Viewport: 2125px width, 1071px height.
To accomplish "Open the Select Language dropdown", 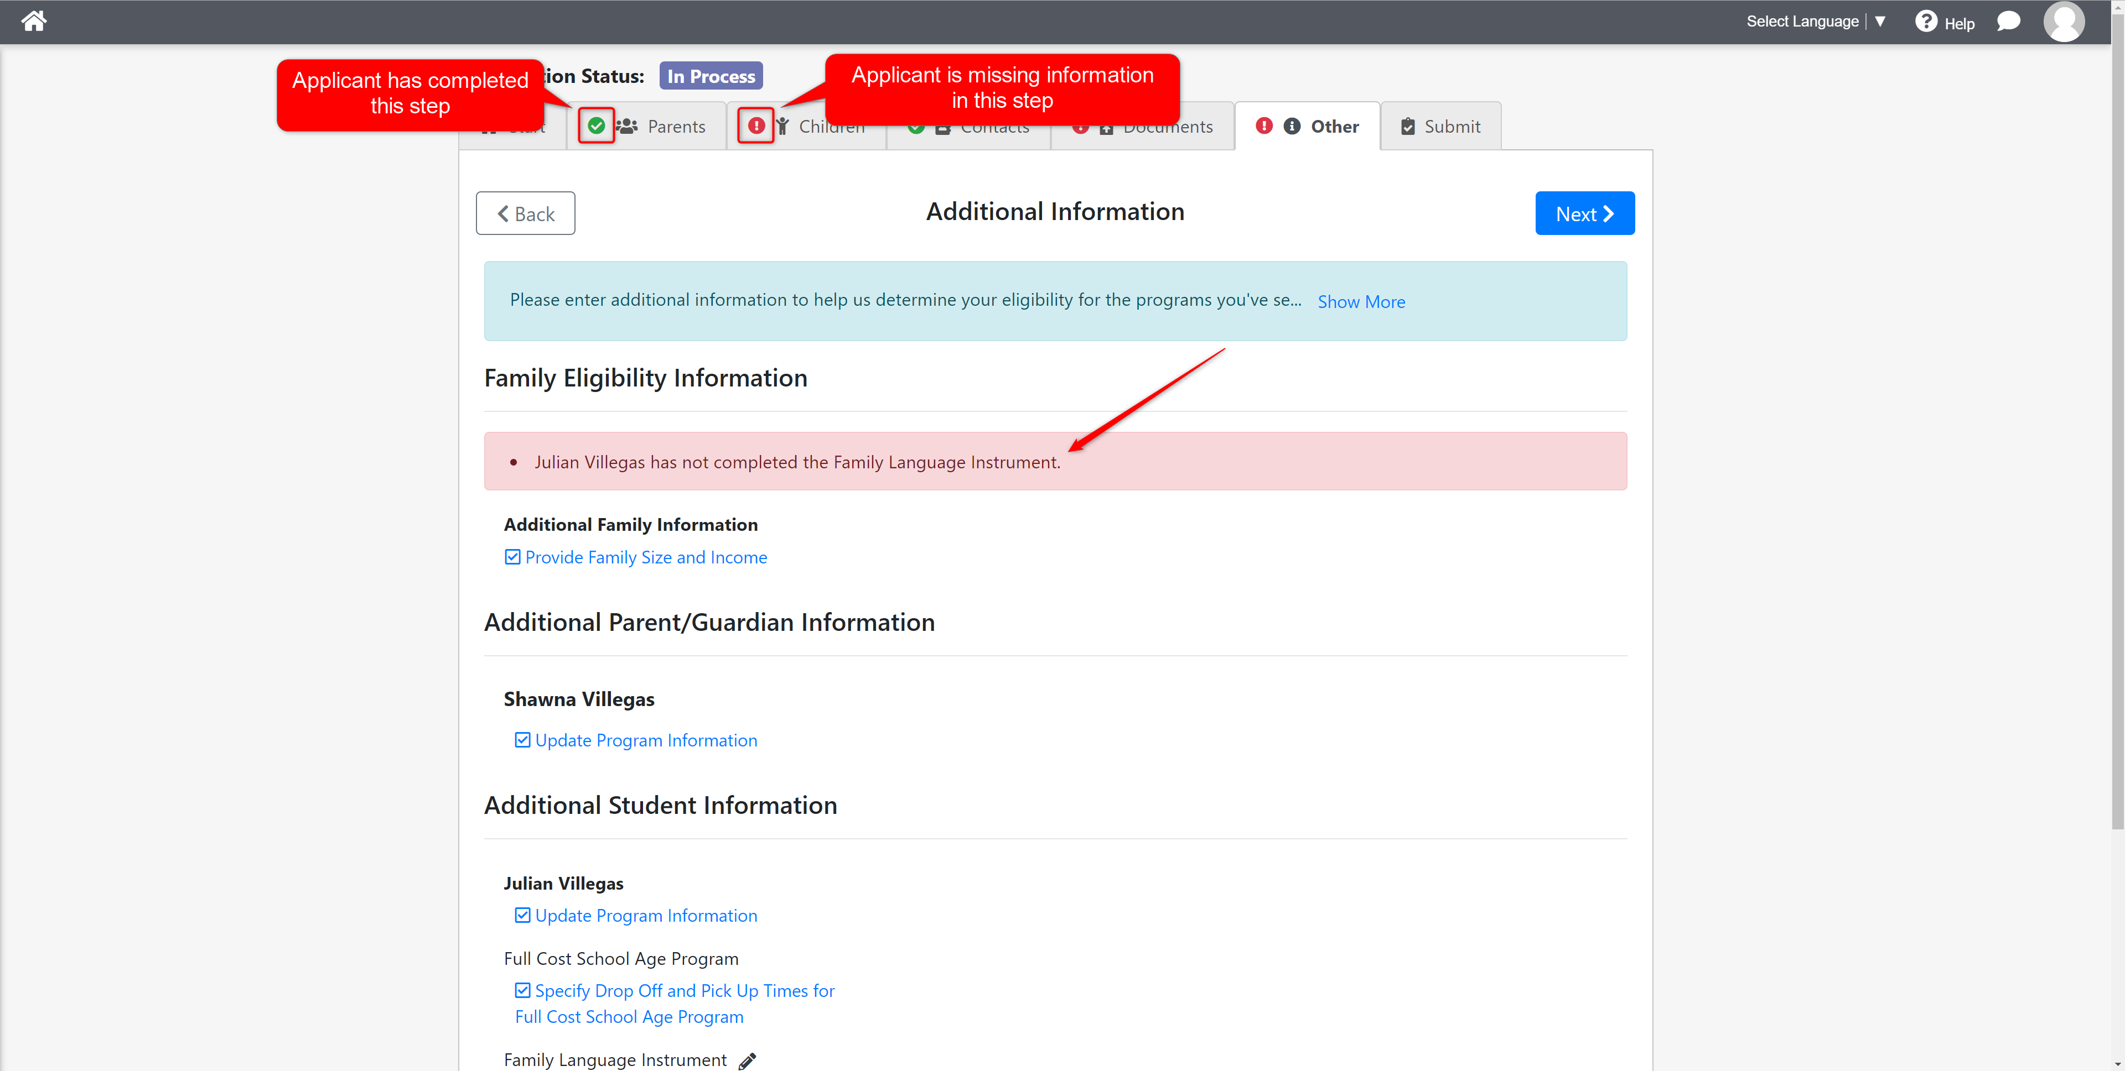I will (x=1815, y=22).
